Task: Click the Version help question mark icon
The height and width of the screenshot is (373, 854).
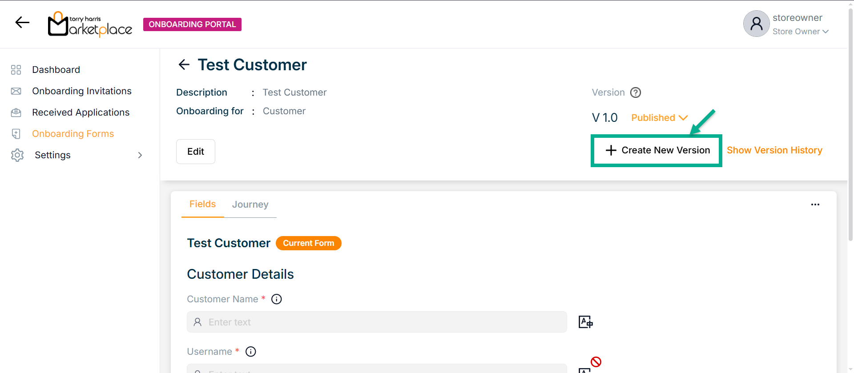Action: point(636,92)
